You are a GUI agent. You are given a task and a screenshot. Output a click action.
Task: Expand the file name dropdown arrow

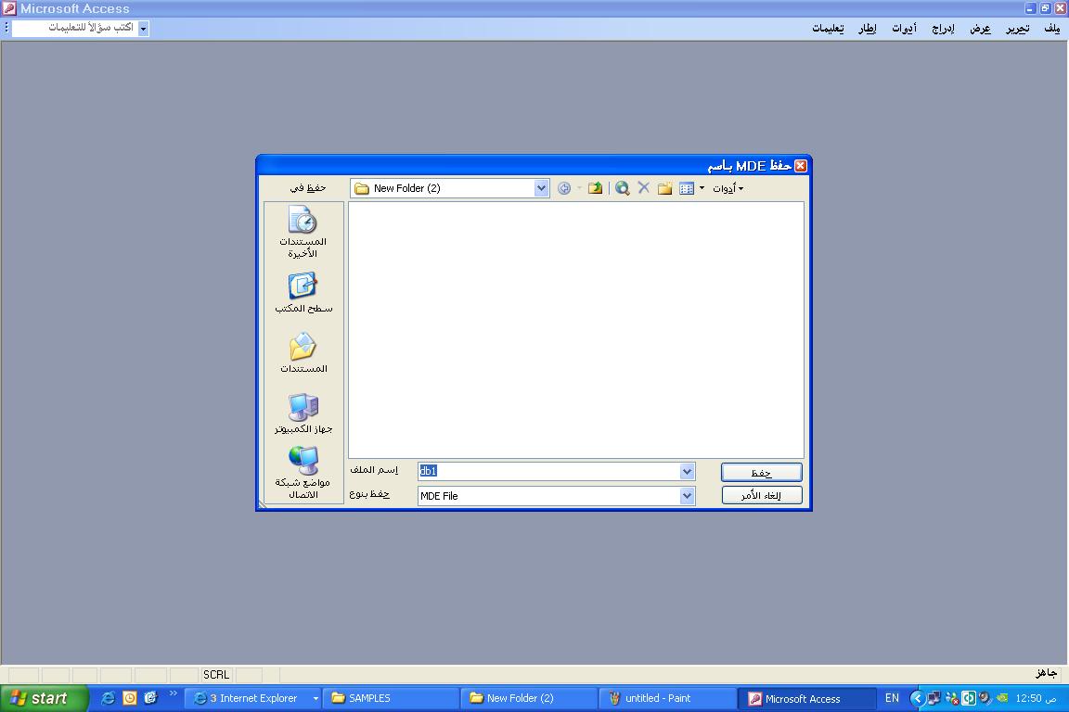[x=688, y=471]
